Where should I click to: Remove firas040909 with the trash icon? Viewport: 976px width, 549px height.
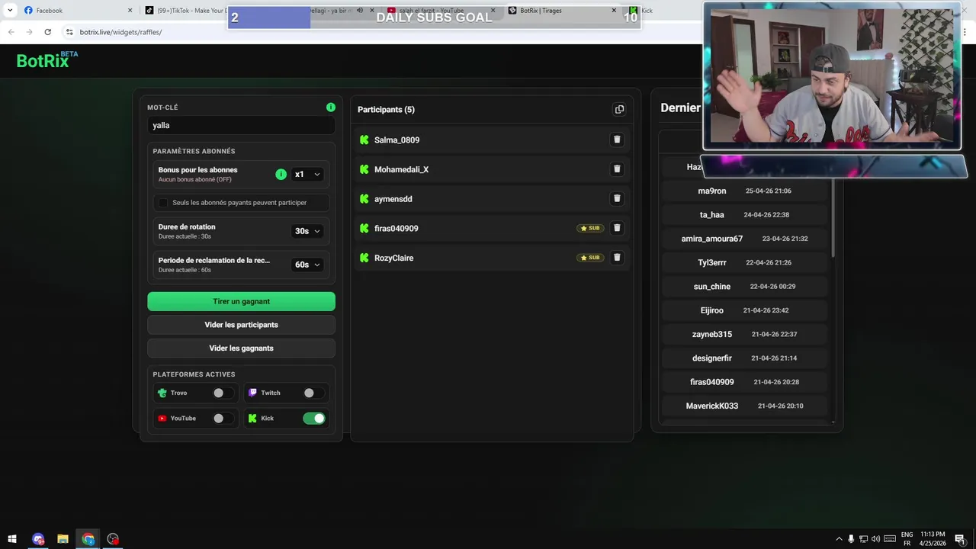point(617,228)
